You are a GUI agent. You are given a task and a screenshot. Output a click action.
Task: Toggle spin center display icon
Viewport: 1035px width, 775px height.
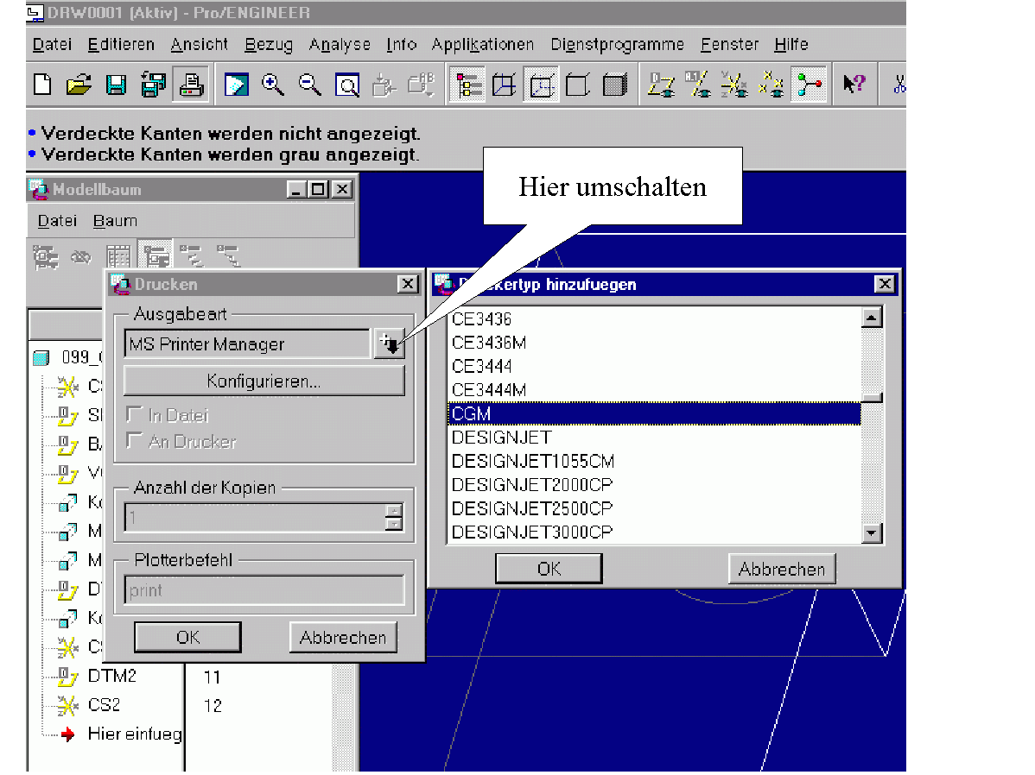click(x=809, y=85)
